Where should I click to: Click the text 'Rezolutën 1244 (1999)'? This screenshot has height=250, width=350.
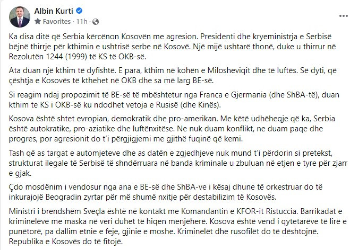tap(48, 57)
